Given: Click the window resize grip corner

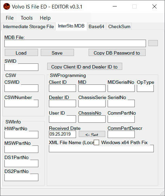Looking at the screenshot, I should [162, 193].
